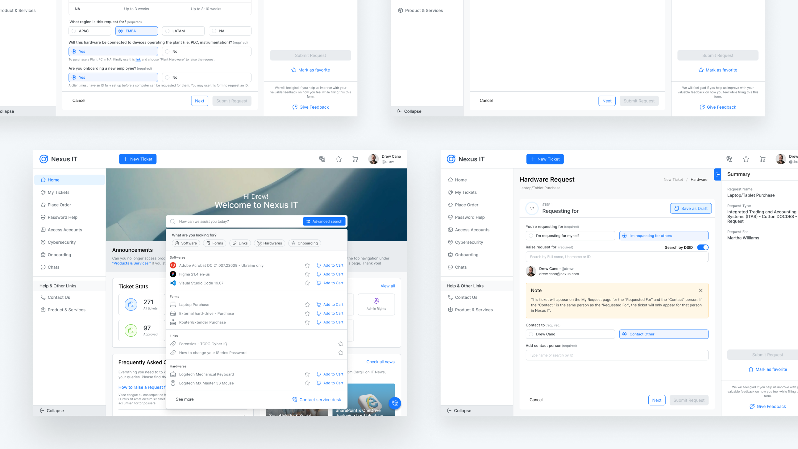
Task: Collapse the Summary panel with its chevron
Action: [x=717, y=174]
